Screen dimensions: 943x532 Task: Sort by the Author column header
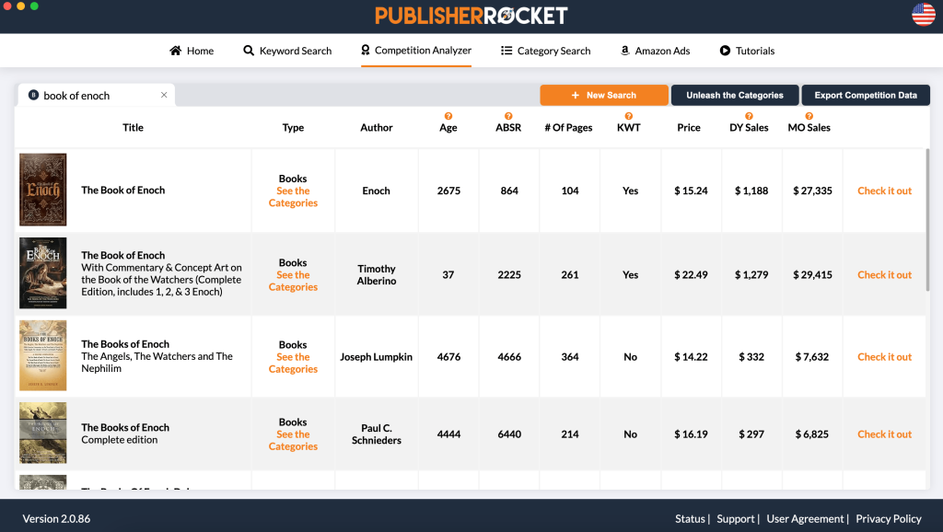377,127
